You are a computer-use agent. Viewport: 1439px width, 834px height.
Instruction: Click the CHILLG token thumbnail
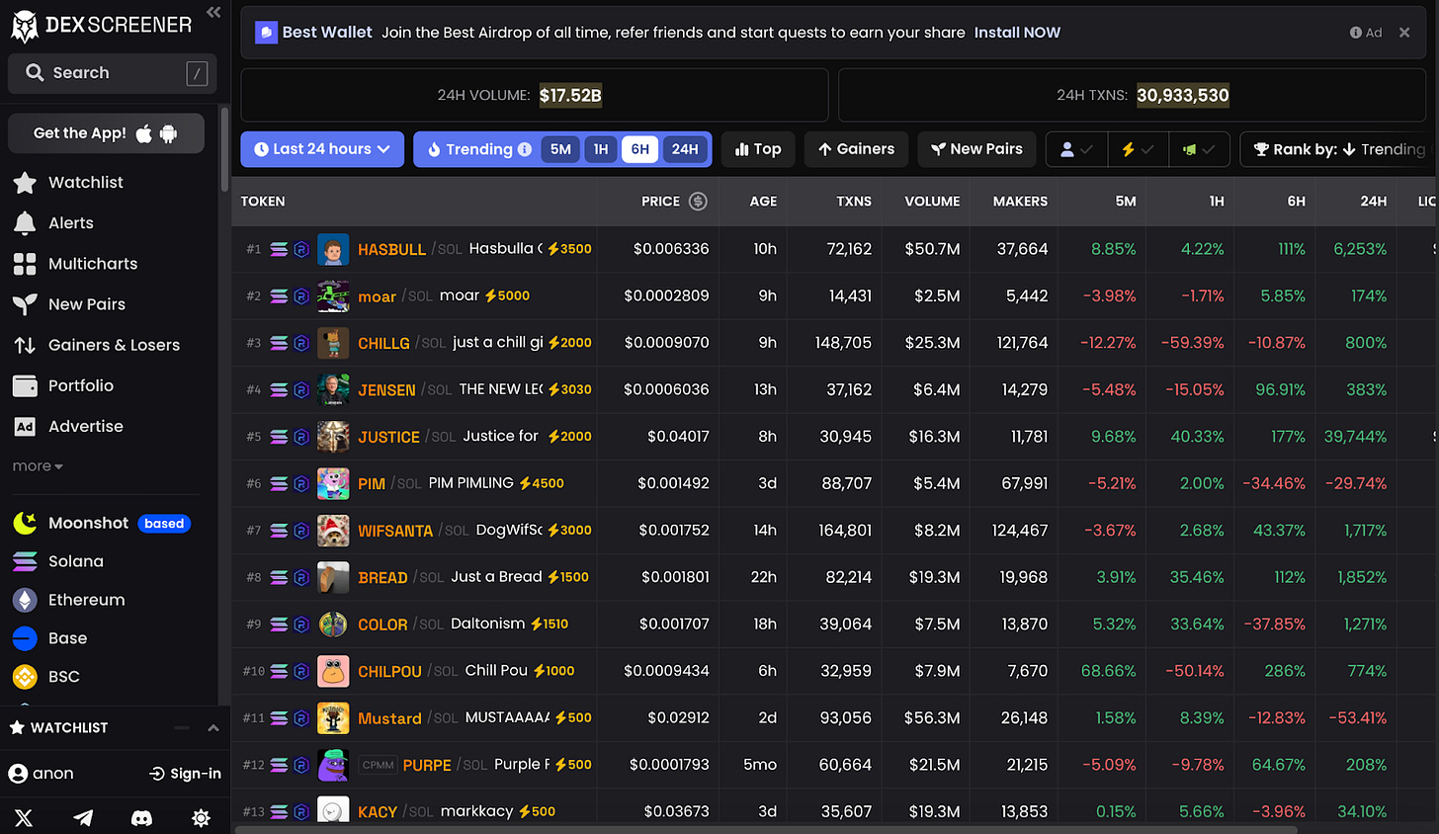333,343
